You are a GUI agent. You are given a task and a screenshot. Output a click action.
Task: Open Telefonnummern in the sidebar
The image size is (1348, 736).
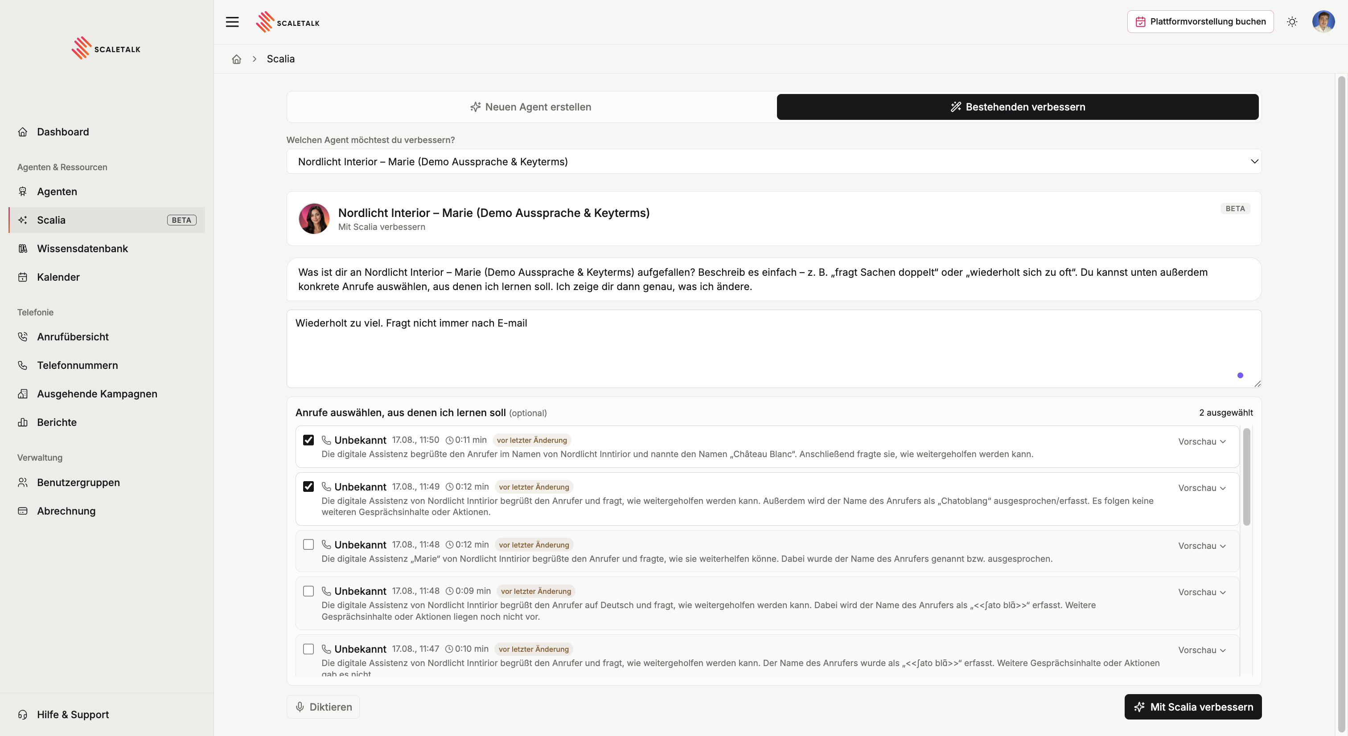107,365
